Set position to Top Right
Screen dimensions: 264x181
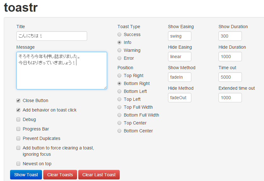(x=119, y=75)
